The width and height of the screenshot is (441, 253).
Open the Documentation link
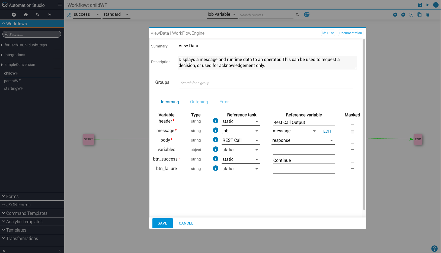(x=350, y=33)
